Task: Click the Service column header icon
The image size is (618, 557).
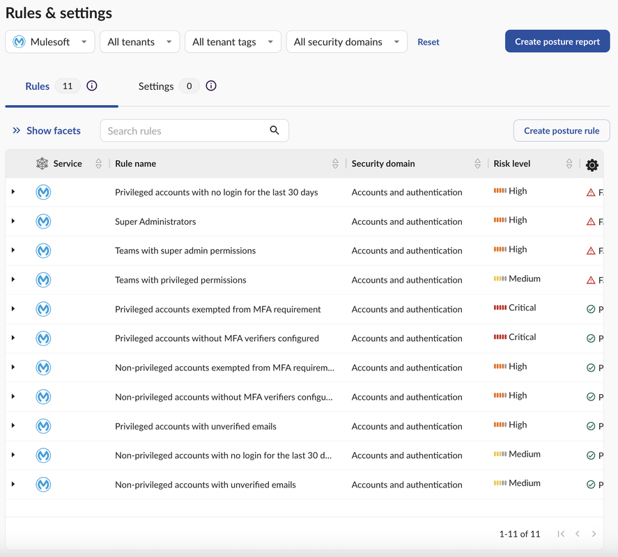Action: coord(43,164)
